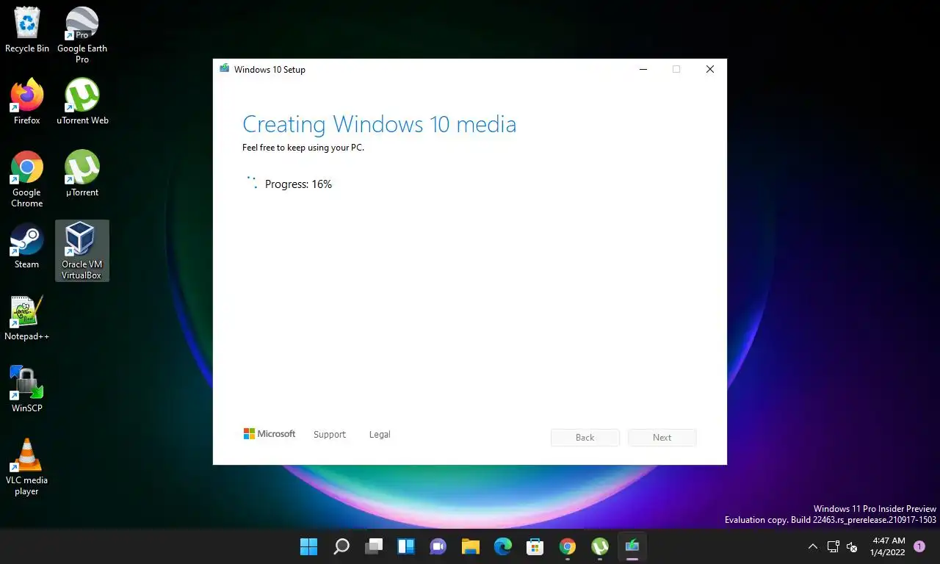The width and height of the screenshot is (940, 564).
Task: Click the Legal link in Setup
Action: pos(380,435)
